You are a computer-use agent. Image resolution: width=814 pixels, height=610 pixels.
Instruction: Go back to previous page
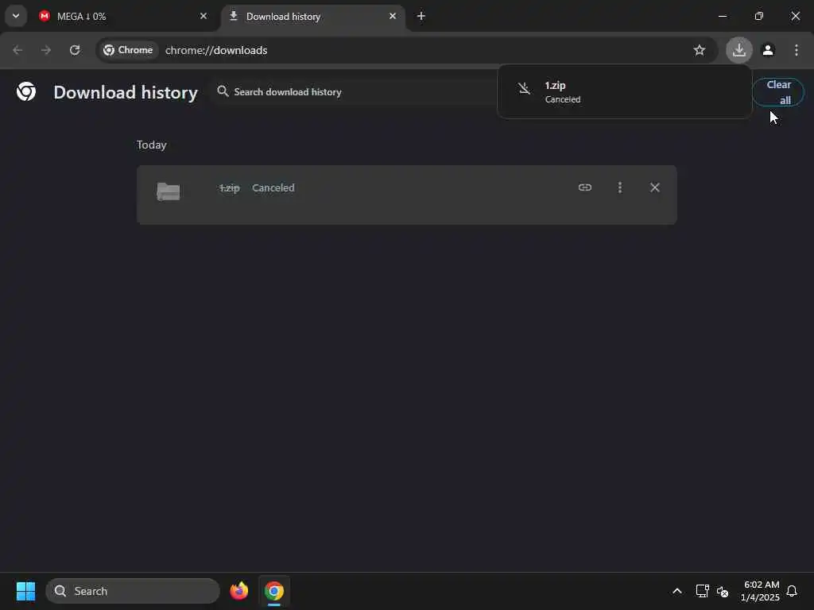[x=17, y=50]
